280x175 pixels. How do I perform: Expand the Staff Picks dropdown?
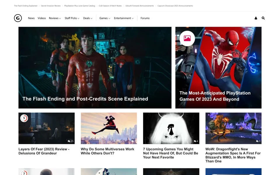click(x=72, y=18)
